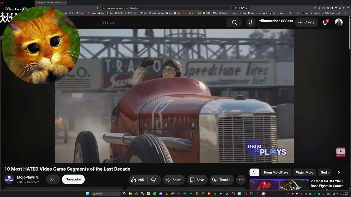Screen dimensions: 351x197
Task: Focus the YouTube search field
Action: 162,22
